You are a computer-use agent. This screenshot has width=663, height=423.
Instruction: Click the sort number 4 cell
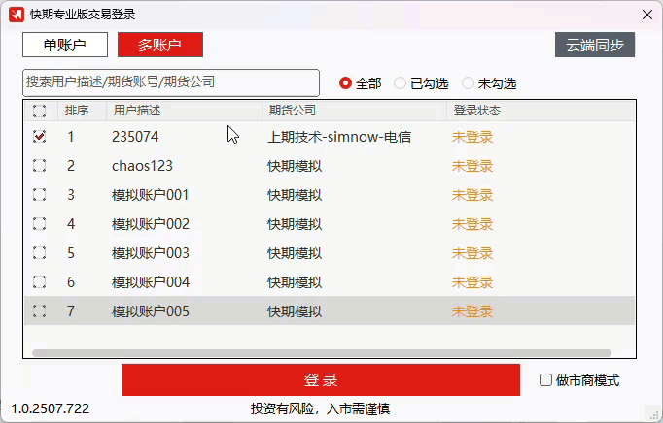(71, 224)
